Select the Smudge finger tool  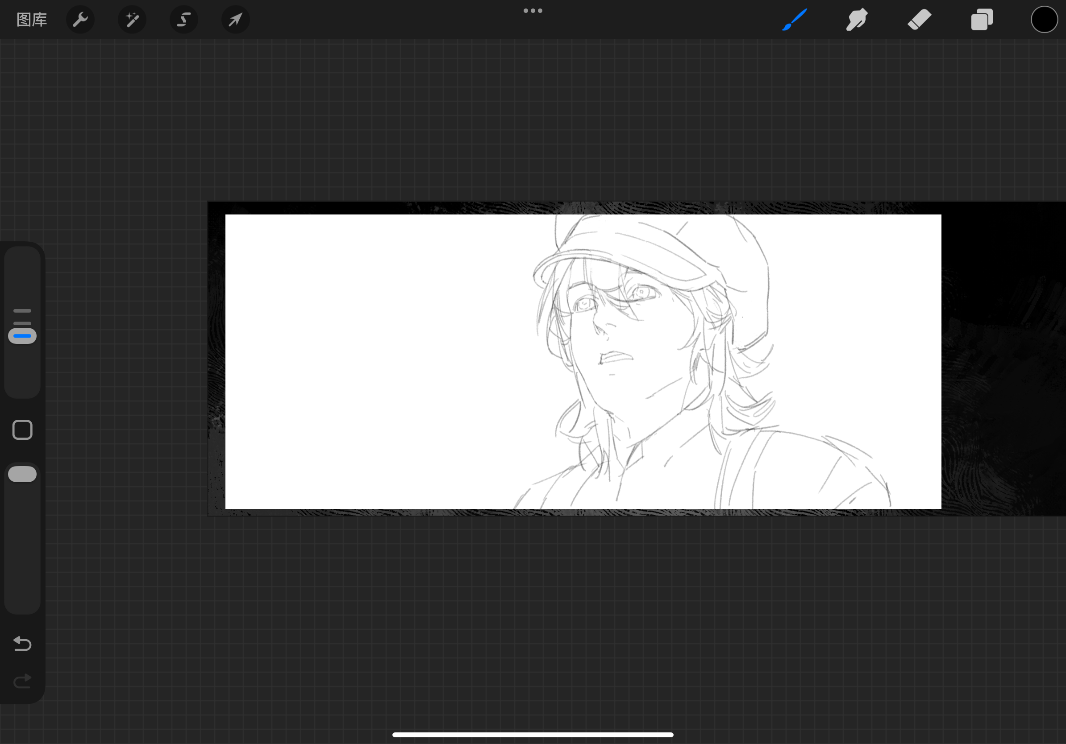pyautogui.click(x=856, y=20)
